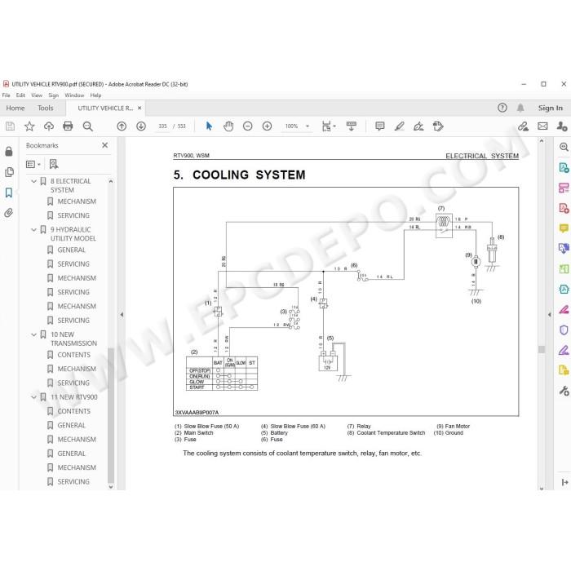Open CONTENTS bookmark under 11 NEW RTV900
The height and width of the screenshot is (571, 571).
point(74,411)
